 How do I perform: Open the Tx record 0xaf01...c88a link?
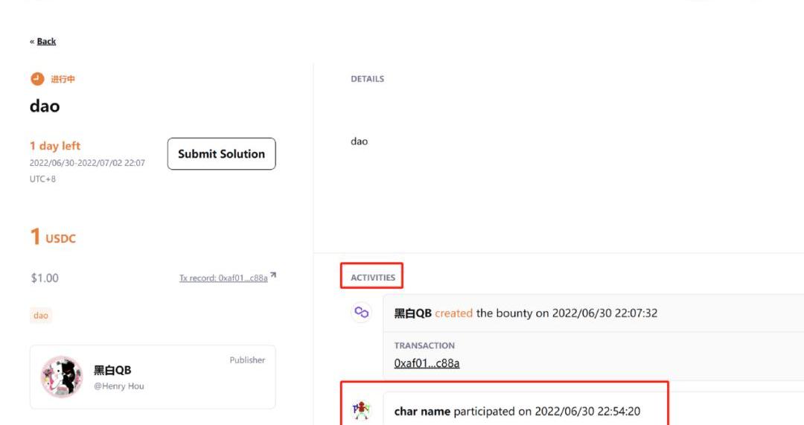[x=223, y=278]
